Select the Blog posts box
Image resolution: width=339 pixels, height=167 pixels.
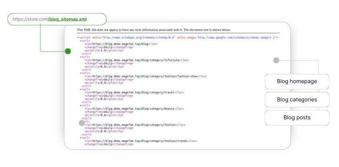tap(297, 118)
